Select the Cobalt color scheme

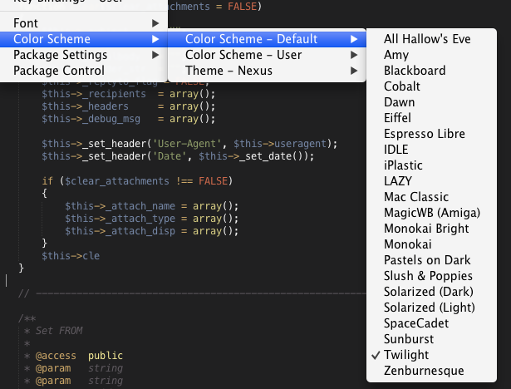(431, 86)
